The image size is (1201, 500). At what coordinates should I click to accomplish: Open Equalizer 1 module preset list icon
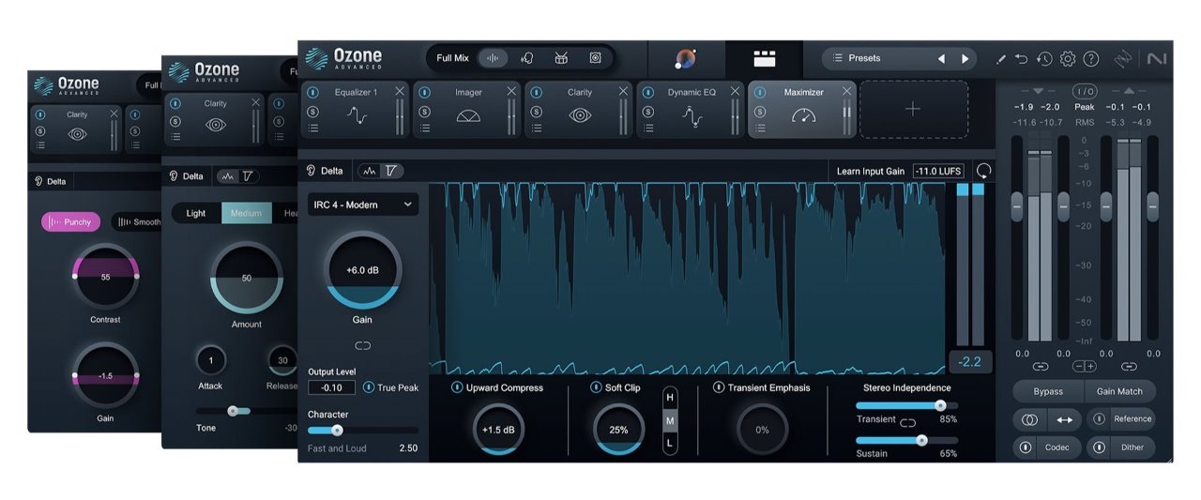coord(313,129)
